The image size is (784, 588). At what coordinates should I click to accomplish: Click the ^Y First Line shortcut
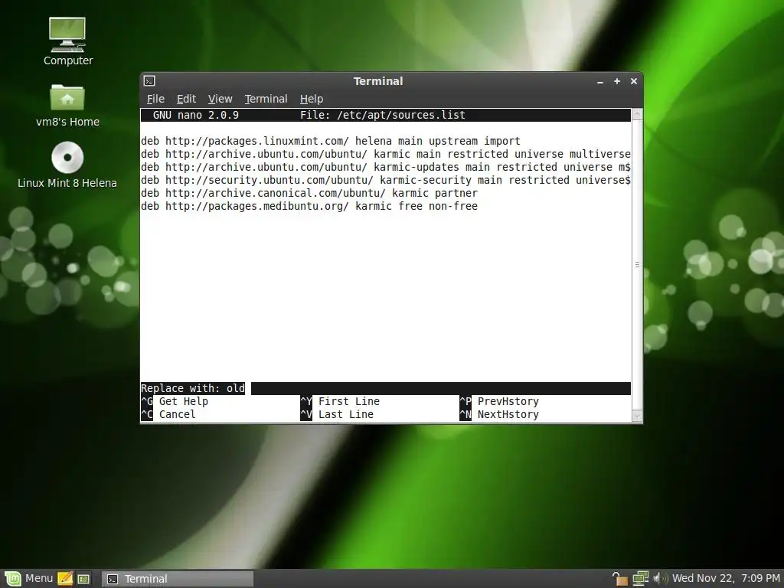tap(340, 401)
